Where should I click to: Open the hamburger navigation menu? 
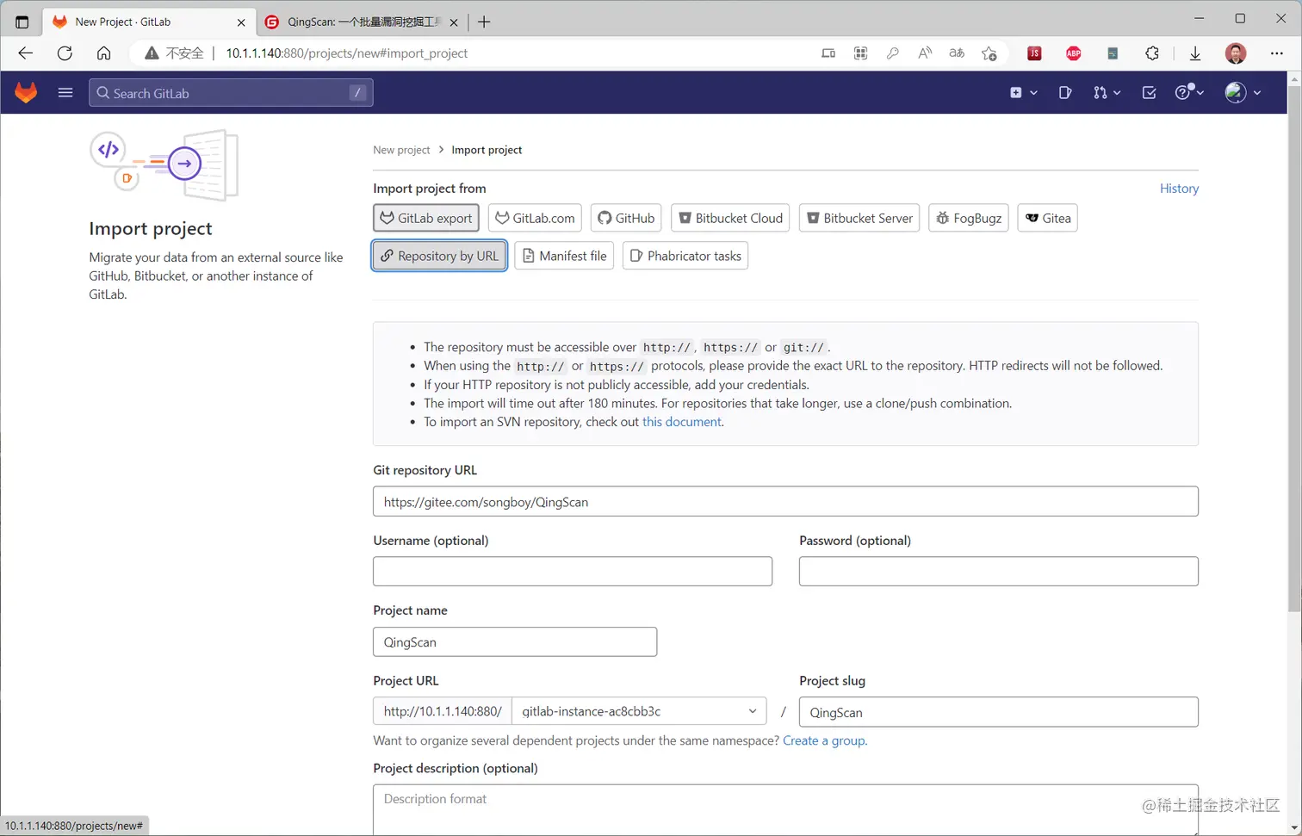[x=65, y=92]
